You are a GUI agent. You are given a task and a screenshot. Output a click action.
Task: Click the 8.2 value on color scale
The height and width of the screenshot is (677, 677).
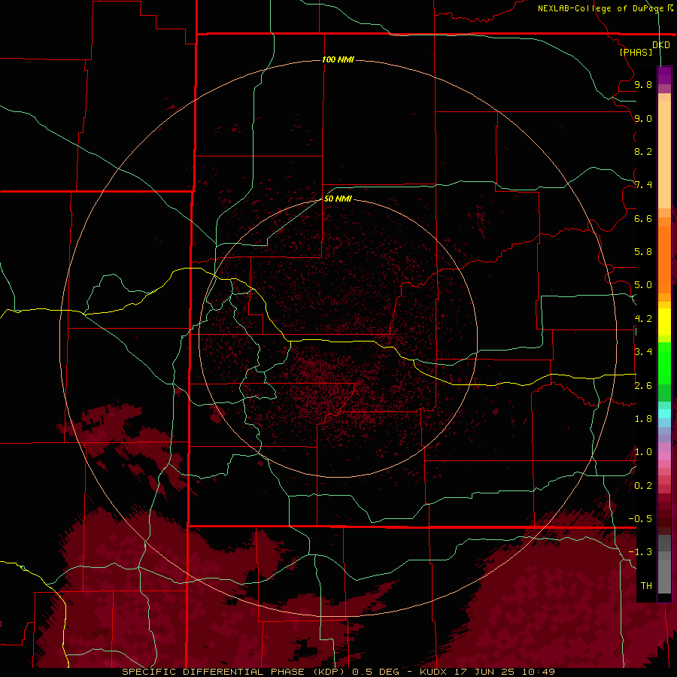click(x=643, y=151)
